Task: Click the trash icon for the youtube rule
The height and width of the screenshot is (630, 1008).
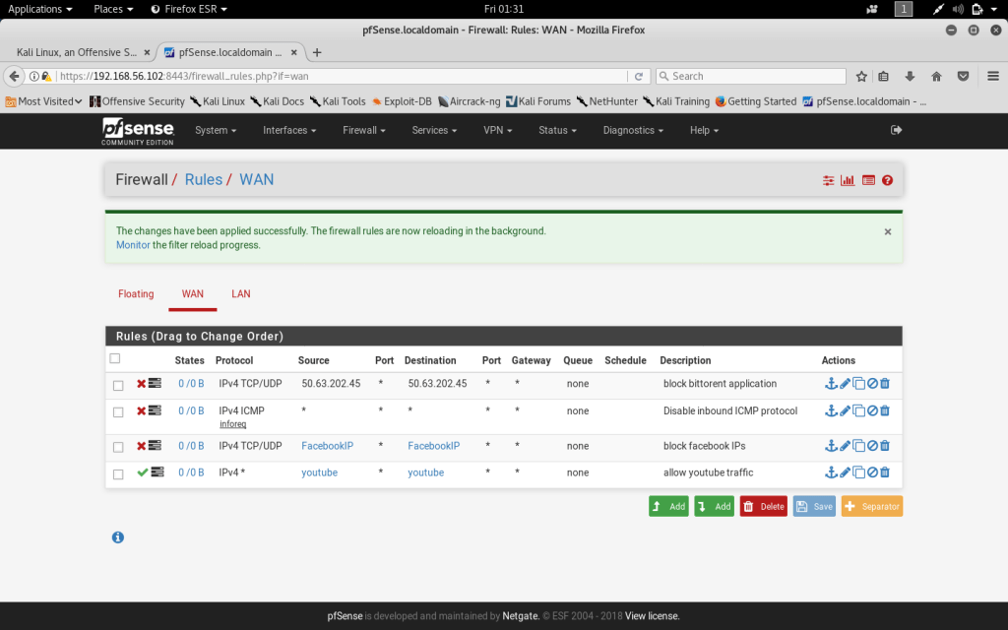Action: 884,472
